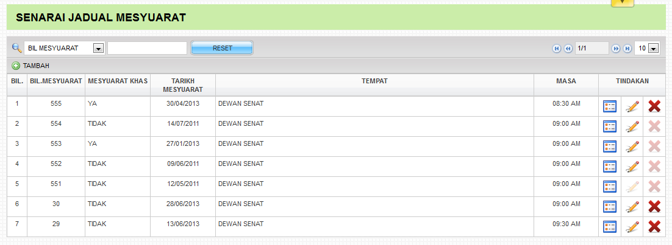Expand the yellow collapse arrow at top
This screenshot has width=672, height=245.
click(623, 2)
